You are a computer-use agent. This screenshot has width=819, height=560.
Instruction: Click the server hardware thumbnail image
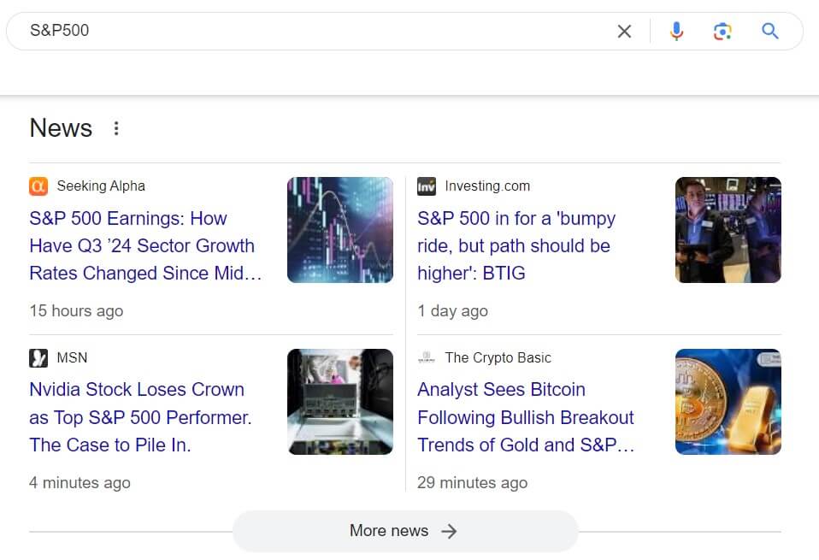[340, 402]
